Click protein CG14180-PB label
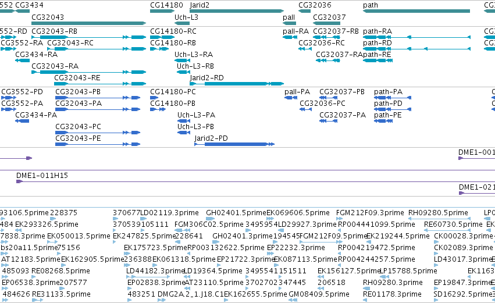This screenshot has height=303, width=495. [x=173, y=104]
